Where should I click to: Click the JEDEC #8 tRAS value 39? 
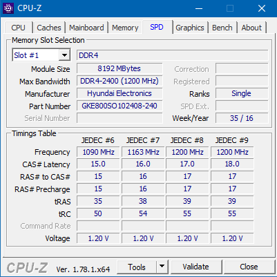[x=187, y=201]
